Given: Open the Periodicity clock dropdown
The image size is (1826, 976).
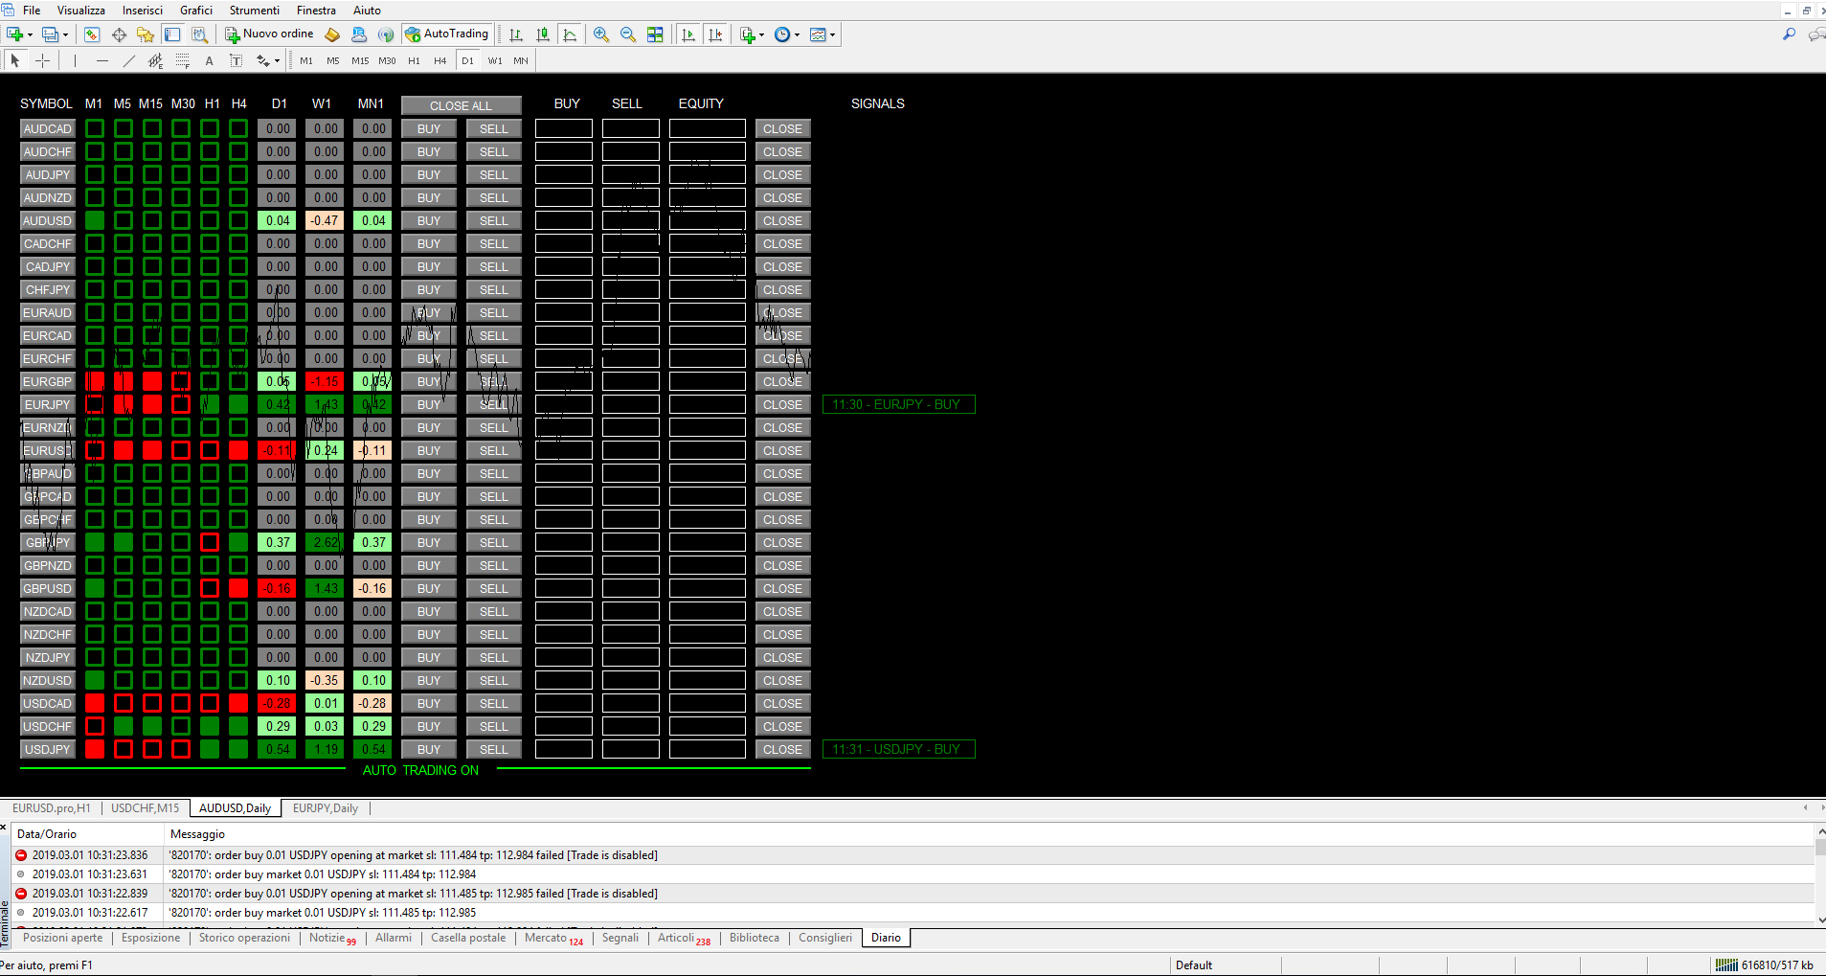Looking at the screenshot, I should [x=797, y=35].
